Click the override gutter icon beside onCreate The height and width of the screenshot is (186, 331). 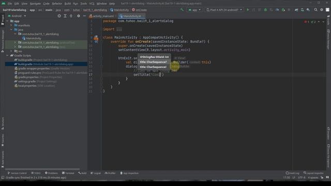tap(96, 42)
